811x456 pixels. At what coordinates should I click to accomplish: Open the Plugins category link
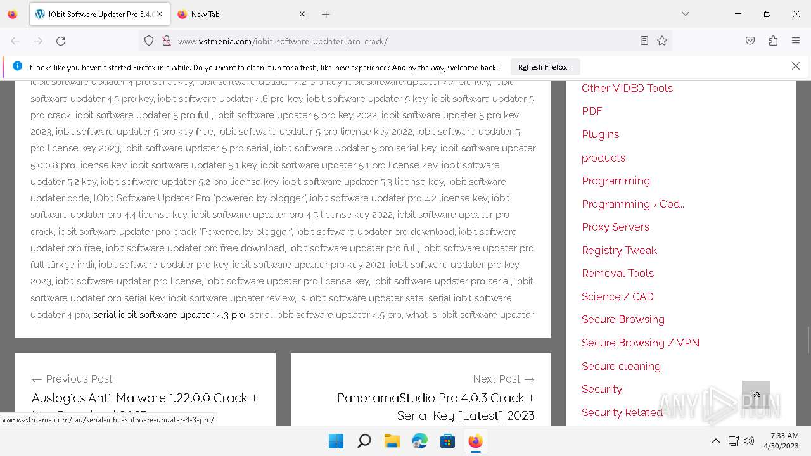pos(600,134)
